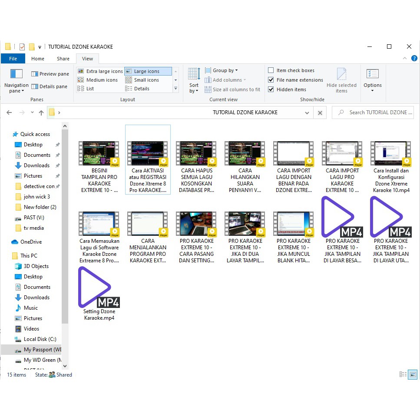Image resolution: width=420 pixels, height=420 pixels.
Task: Click the Back navigation arrow
Action: 9,112
